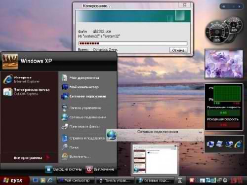Open Мои документы in Start menu
This screenshot has width=247, height=185.
coord(81,78)
